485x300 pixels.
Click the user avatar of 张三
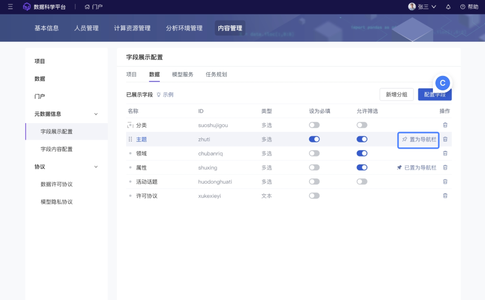(x=412, y=6)
